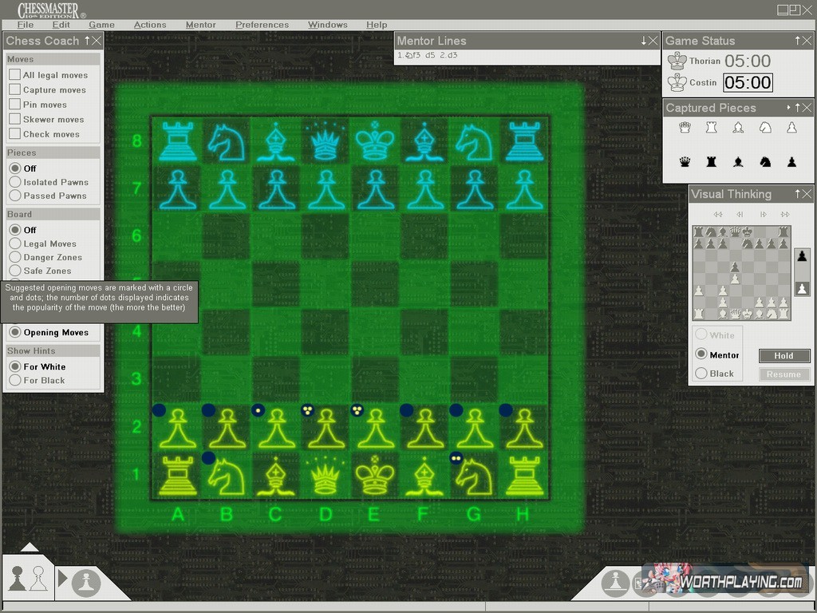This screenshot has width=817, height=613.
Task: Expand the Mentor Lines panel downward
Action: coord(644,41)
